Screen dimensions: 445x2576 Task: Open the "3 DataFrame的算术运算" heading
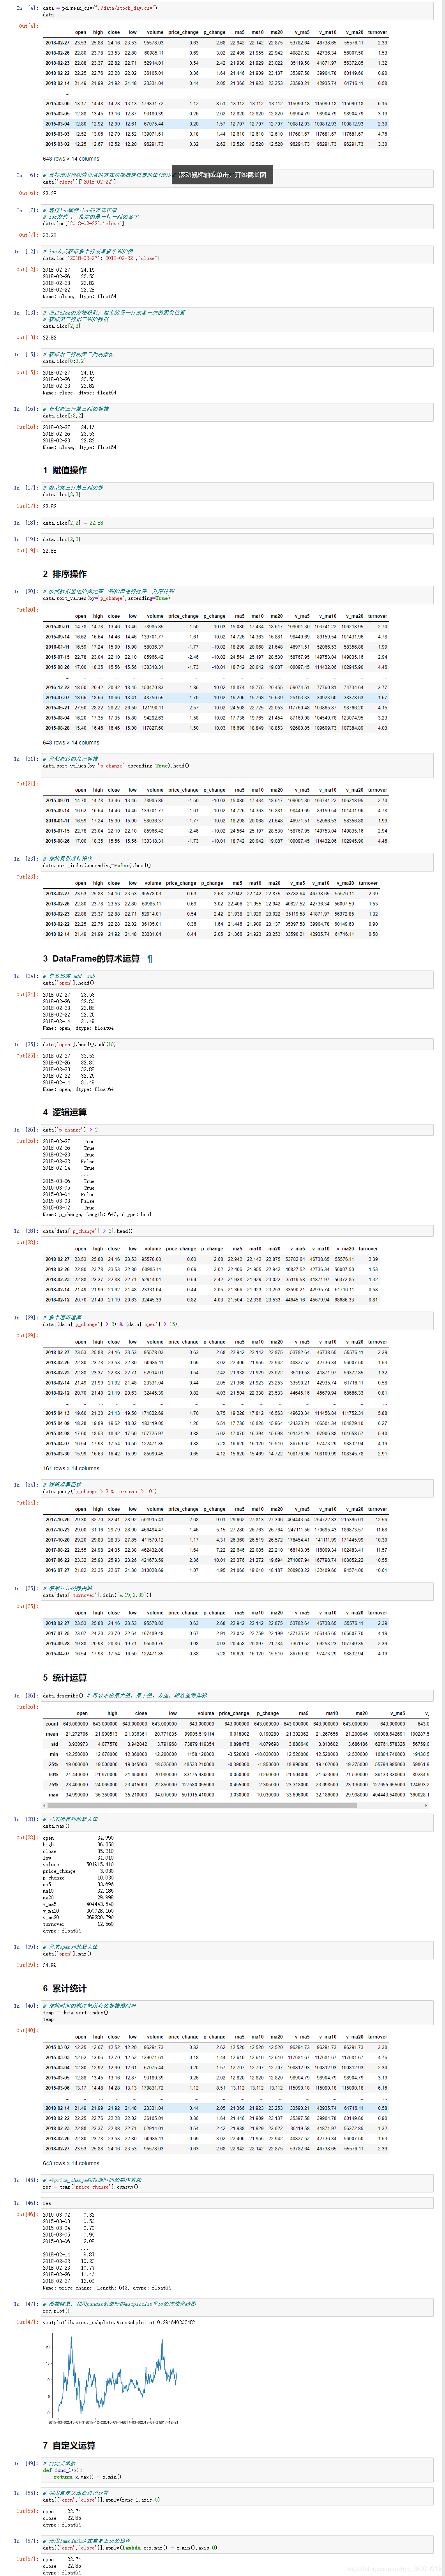[92, 959]
